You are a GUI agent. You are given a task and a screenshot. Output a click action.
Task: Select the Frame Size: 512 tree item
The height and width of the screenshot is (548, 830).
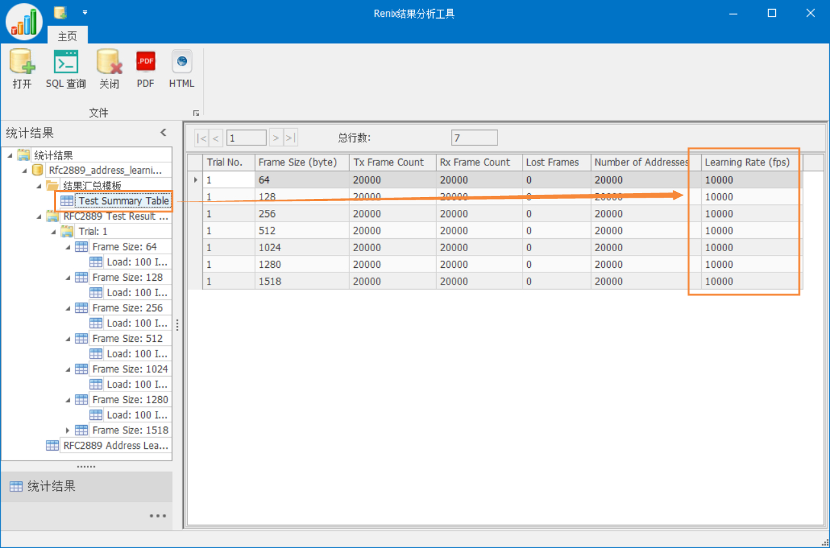[128, 339]
